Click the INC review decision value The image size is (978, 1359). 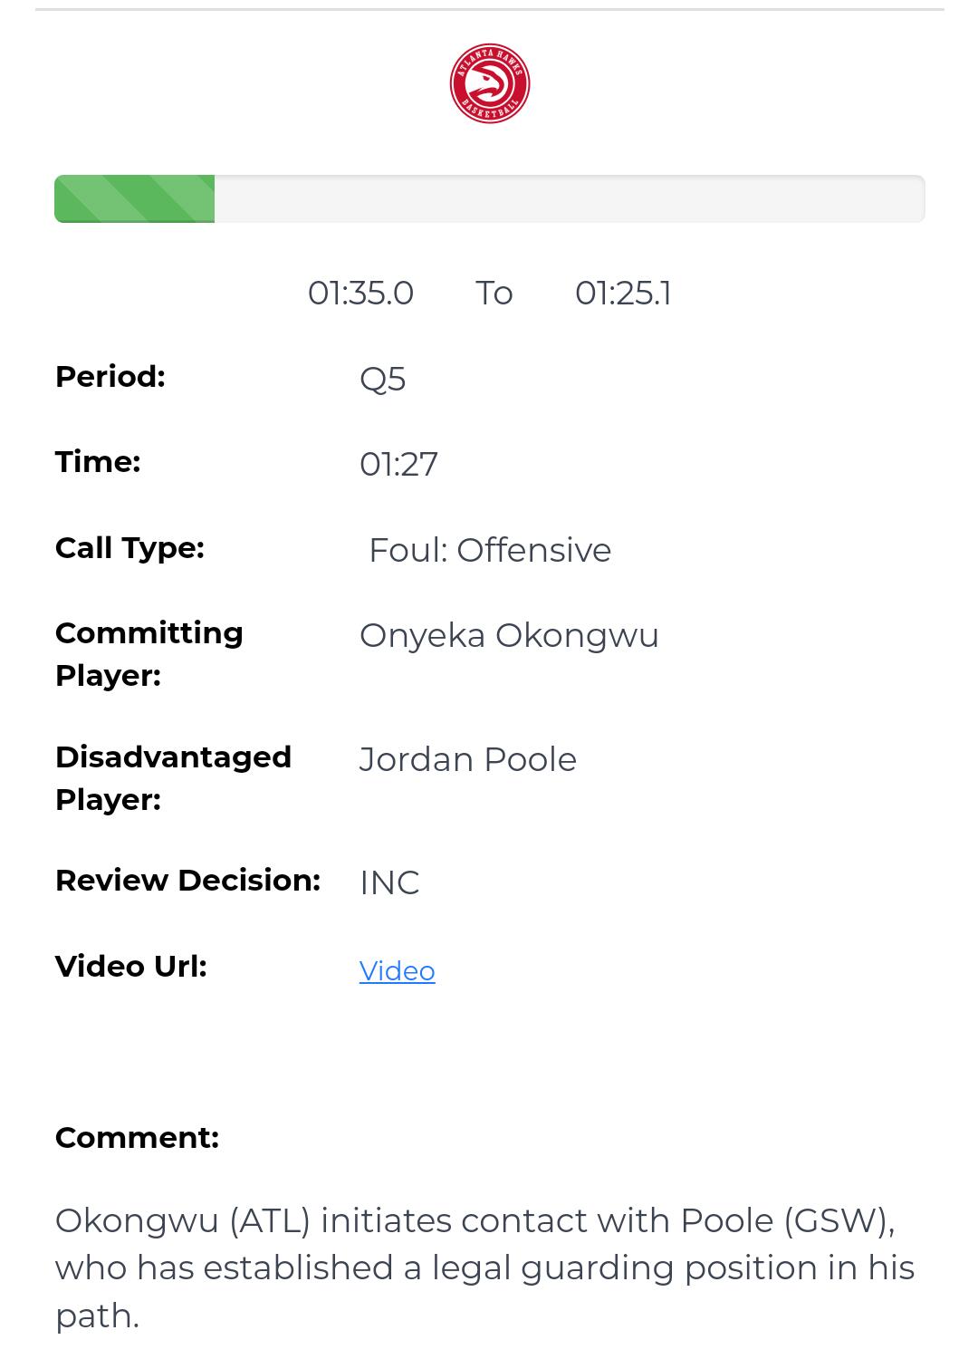tap(389, 882)
